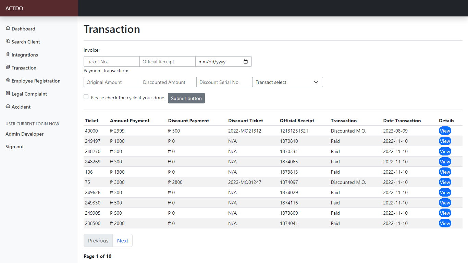Focus the Official Receipt input field
Screen dimensions: 468x263
(x=167, y=62)
